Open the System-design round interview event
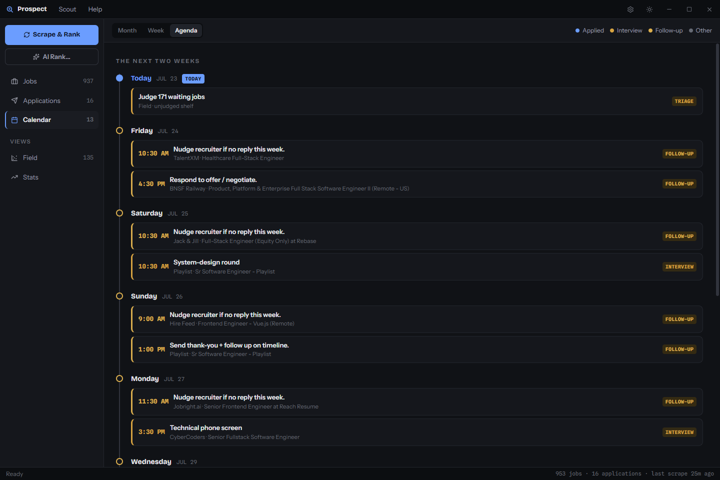The width and height of the screenshot is (720, 480). point(416,267)
